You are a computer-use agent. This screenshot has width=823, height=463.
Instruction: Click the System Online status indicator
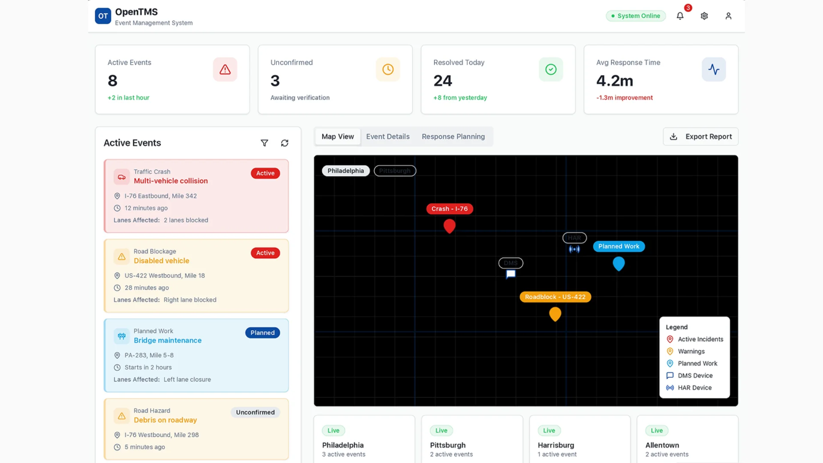[636, 16]
